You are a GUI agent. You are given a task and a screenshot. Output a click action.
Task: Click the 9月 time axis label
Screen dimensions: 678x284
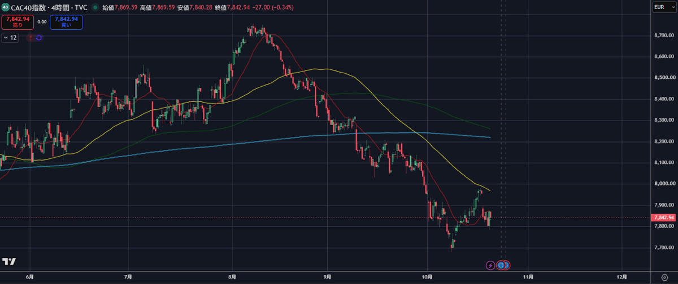click(x=328, y=277)
